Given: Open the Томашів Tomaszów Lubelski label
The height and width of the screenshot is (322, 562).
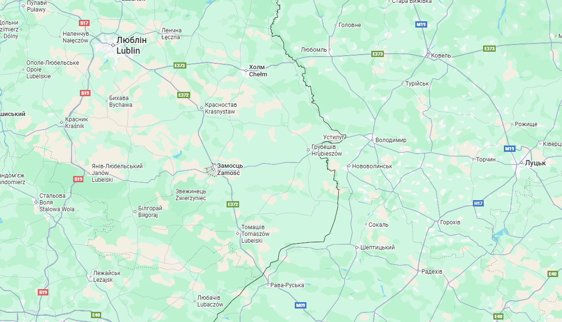Looking at the screenshot, I should (255, 234).
